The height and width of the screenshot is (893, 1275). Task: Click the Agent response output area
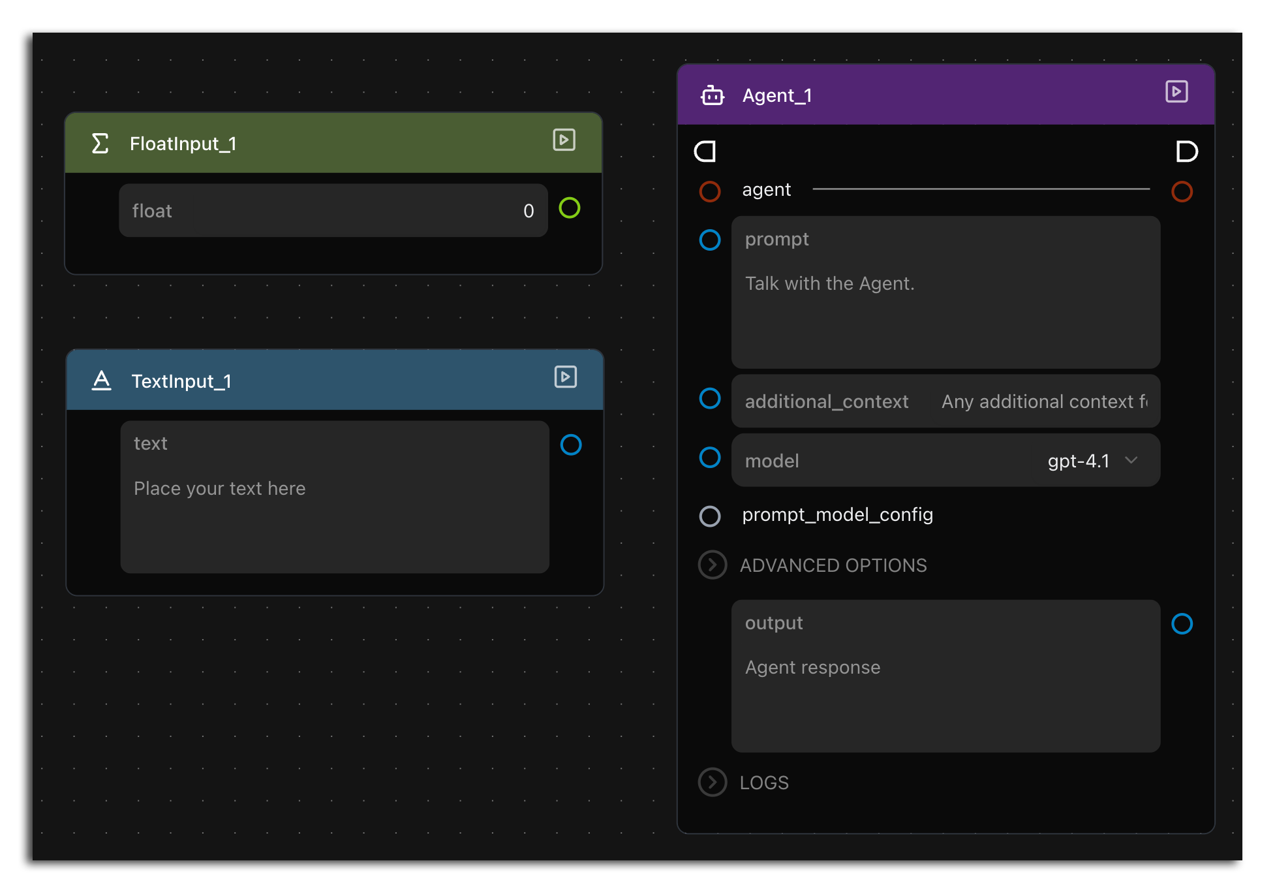945,676
